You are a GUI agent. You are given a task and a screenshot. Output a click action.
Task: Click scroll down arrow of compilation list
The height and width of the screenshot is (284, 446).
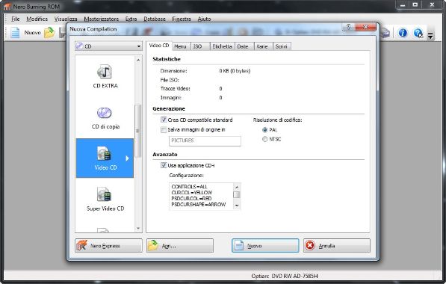(138, 229)
